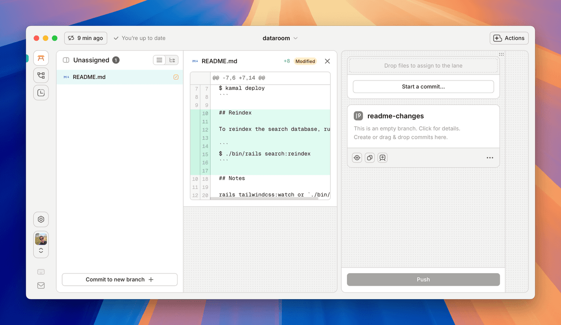Image resolution: width=561 pixels, height=325 pixels.
Task: Switch file list to tree view
Action: [x=173, y=60]
